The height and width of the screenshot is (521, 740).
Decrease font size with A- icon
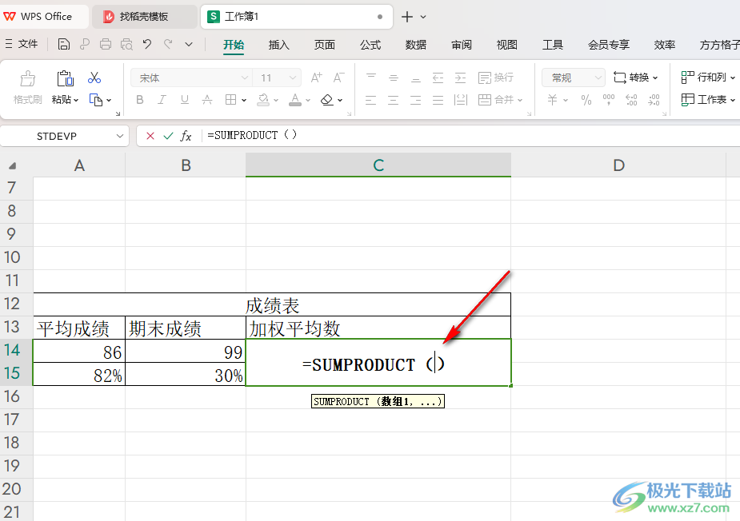[x=338, y=78]
